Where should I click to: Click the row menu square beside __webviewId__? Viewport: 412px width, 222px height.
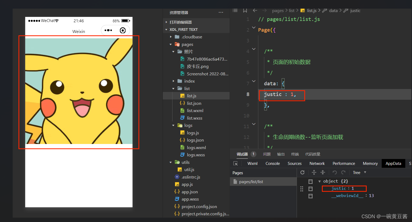click(310, 196)
